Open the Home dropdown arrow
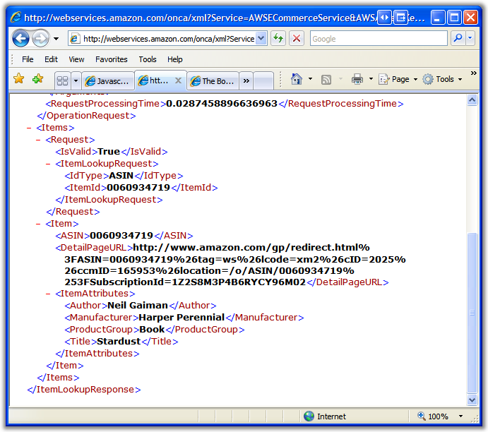This screenshot has width=488, height=432. click(x=310, y=79)
